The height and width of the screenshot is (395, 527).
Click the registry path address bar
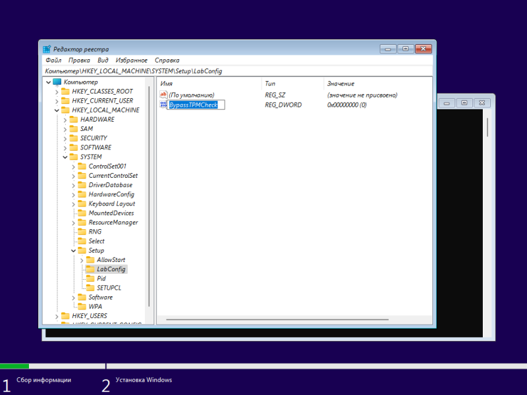click(238, 71)
